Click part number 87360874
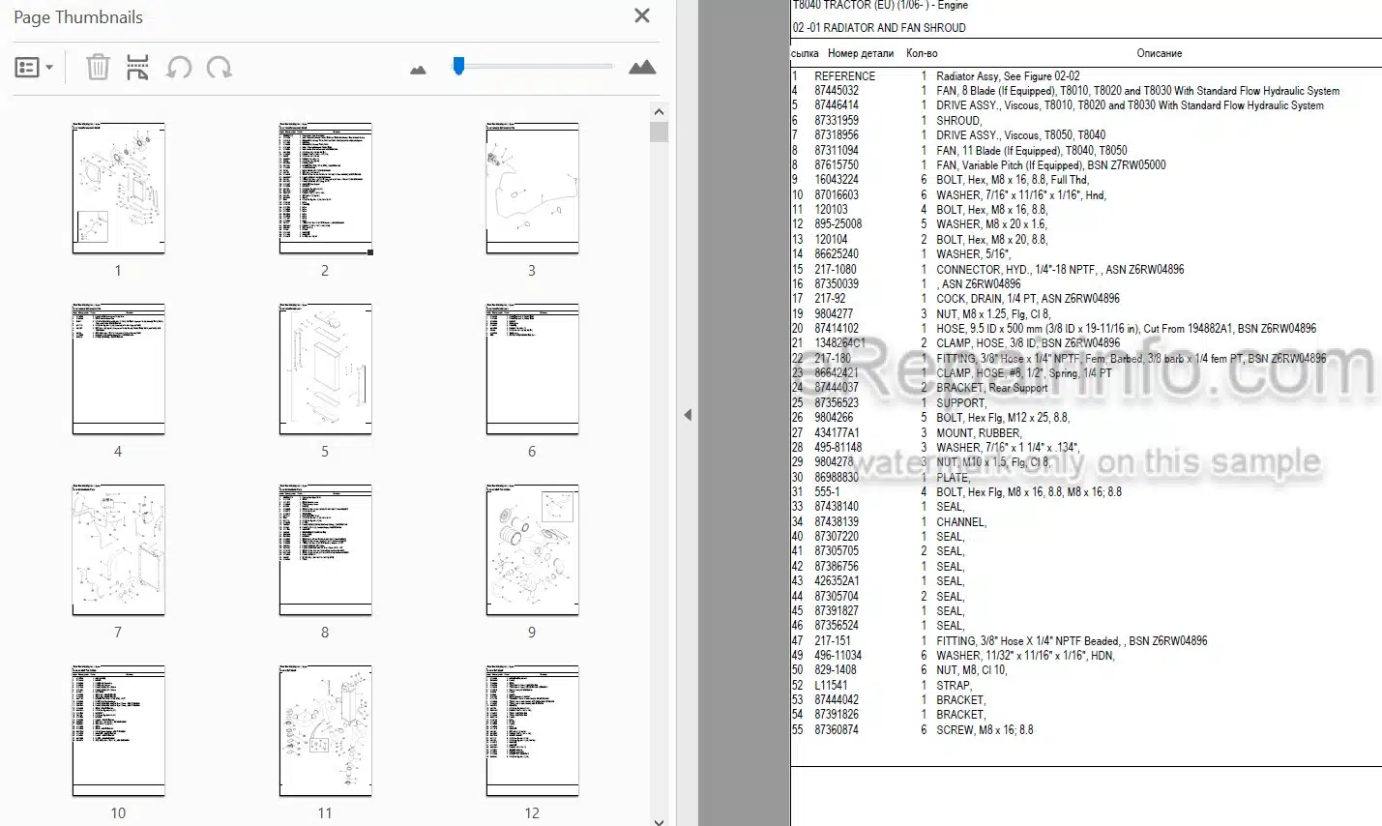Viewport: 1382px width, 826px height. [x=837, y=730]
